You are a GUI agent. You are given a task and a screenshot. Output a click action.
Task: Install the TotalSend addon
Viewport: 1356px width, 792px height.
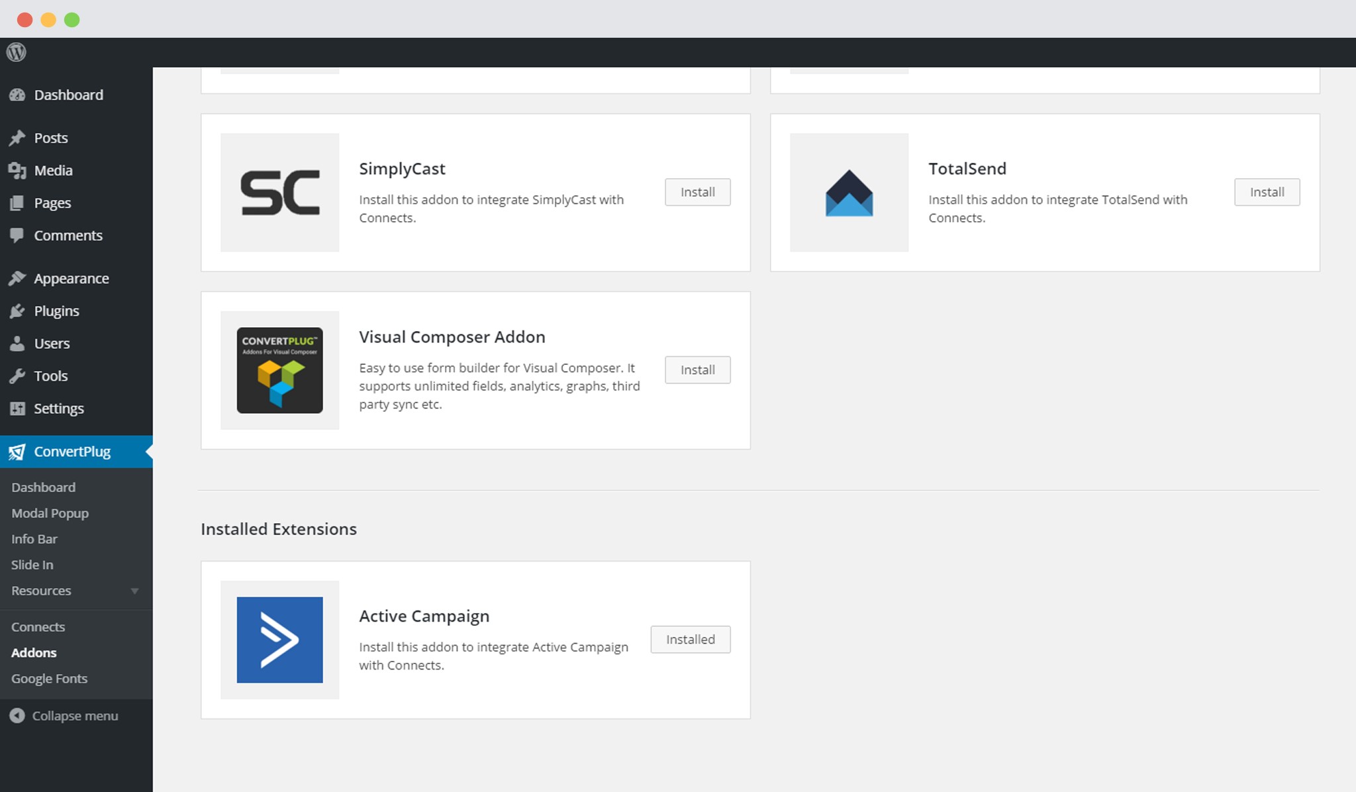pyautogui.click(x=1267, y=191)
